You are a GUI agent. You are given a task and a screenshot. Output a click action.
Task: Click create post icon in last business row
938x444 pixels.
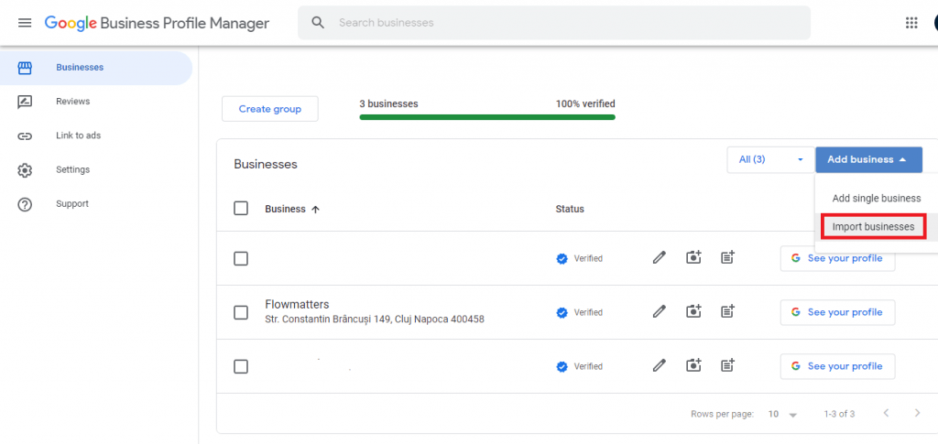pos(727,365)
